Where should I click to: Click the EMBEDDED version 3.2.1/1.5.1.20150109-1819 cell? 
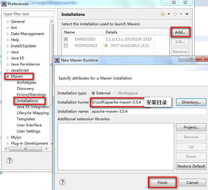(x=128, y=39)
